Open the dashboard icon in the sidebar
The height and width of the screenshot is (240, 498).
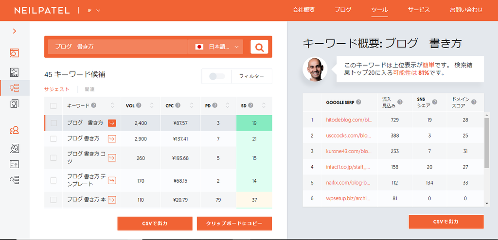tap(14, 53)
